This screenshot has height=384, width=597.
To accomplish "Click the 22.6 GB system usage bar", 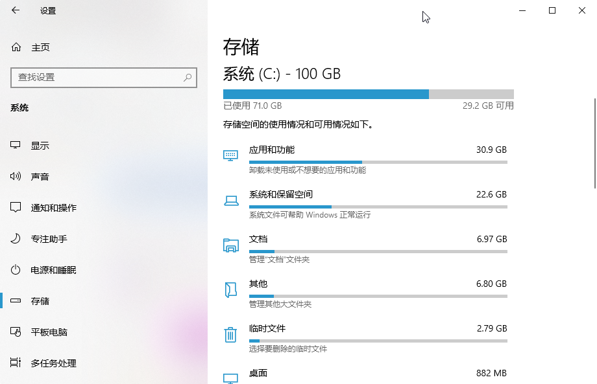I will pos(378,207).
